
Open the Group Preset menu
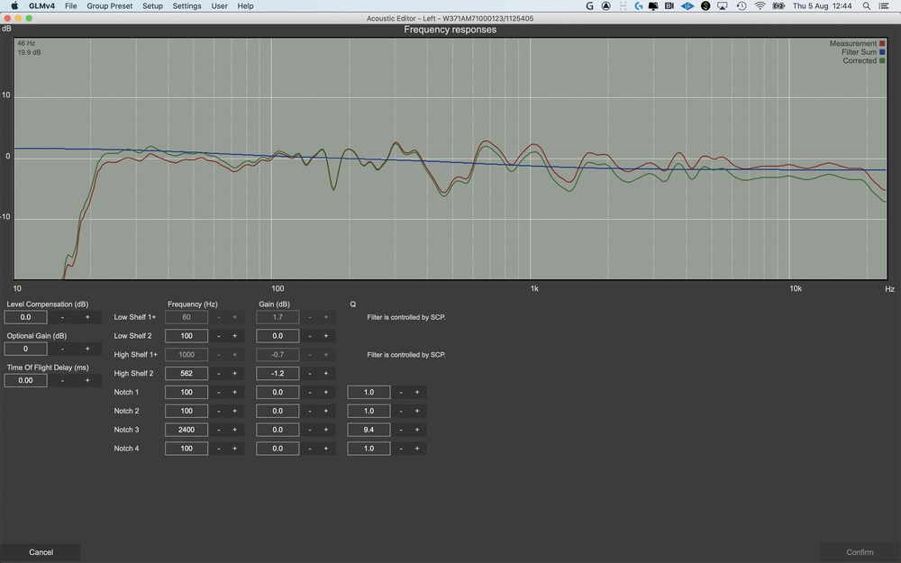(110, 5)
